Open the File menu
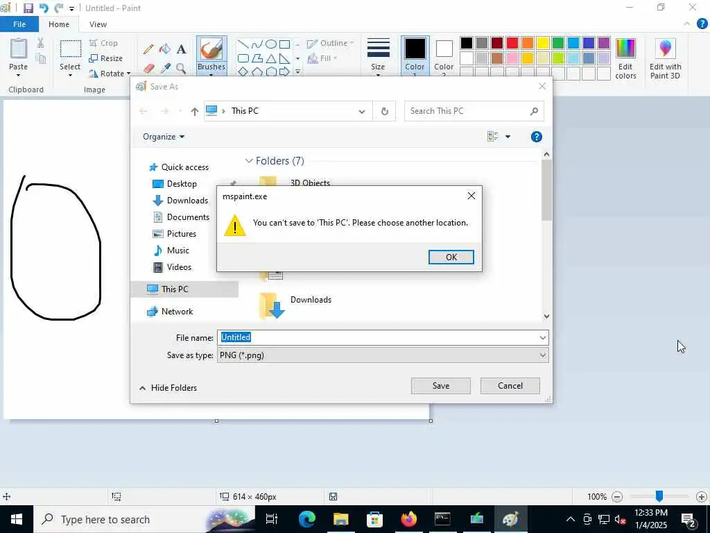Screen dimensions: 710x533 [19, 24]
